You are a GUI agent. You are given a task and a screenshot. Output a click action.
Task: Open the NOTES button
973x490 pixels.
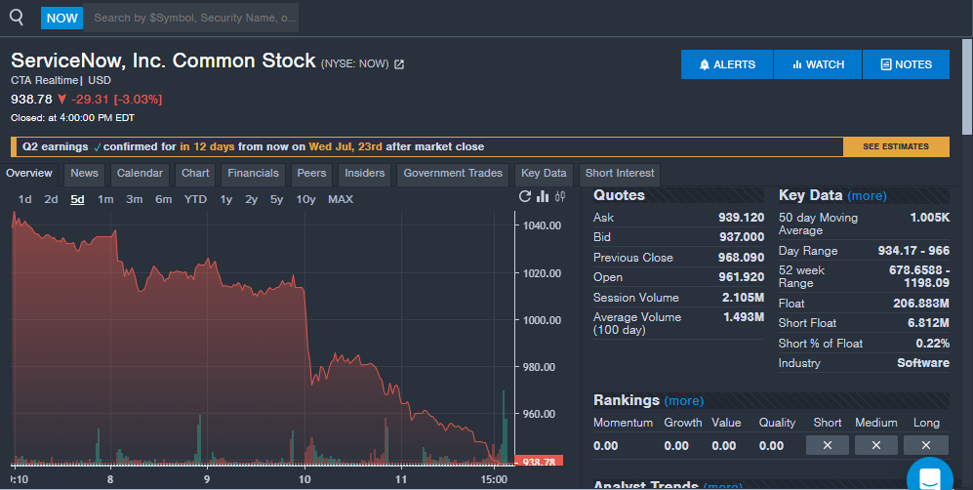click(906, 64)
